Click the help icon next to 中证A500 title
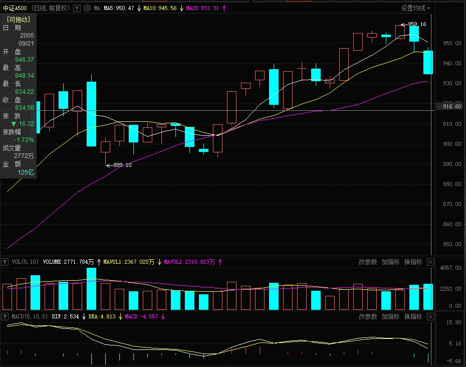Viewport: 466px width, 367px height. pyautogui.click(x=76, y=9)
